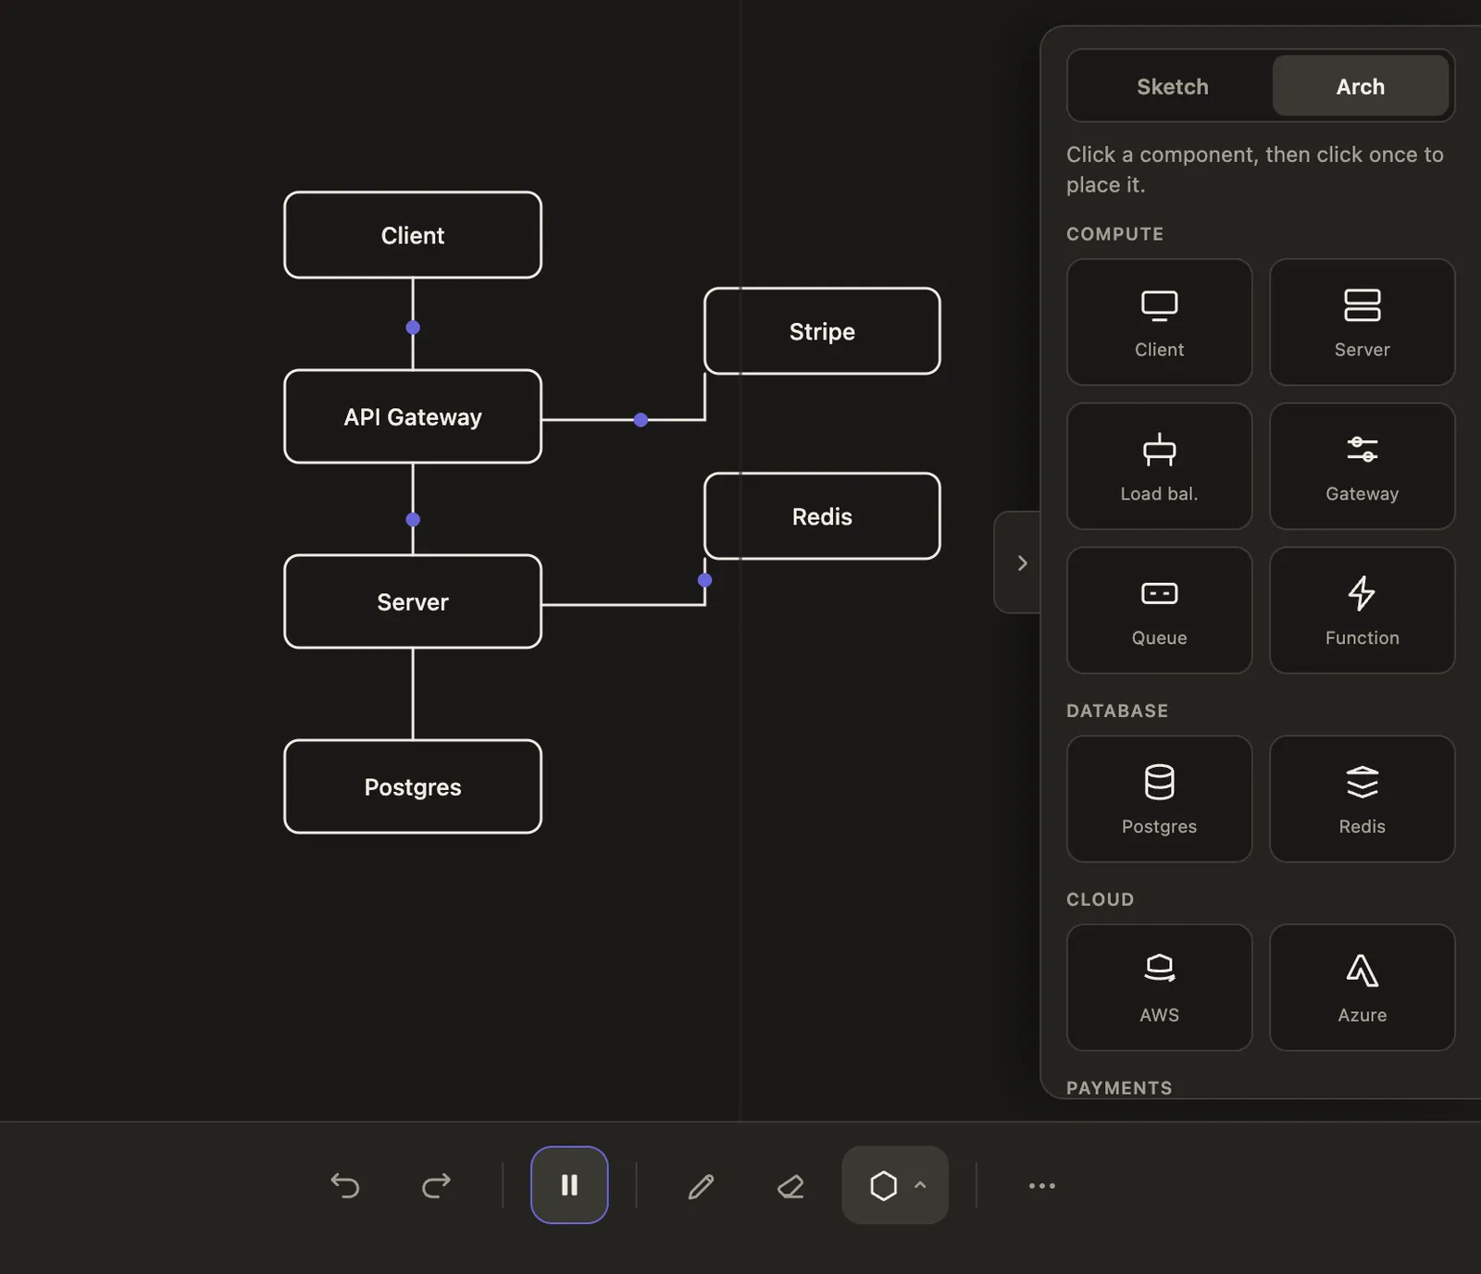Pick the Load bal. component

pos(1159,466)
